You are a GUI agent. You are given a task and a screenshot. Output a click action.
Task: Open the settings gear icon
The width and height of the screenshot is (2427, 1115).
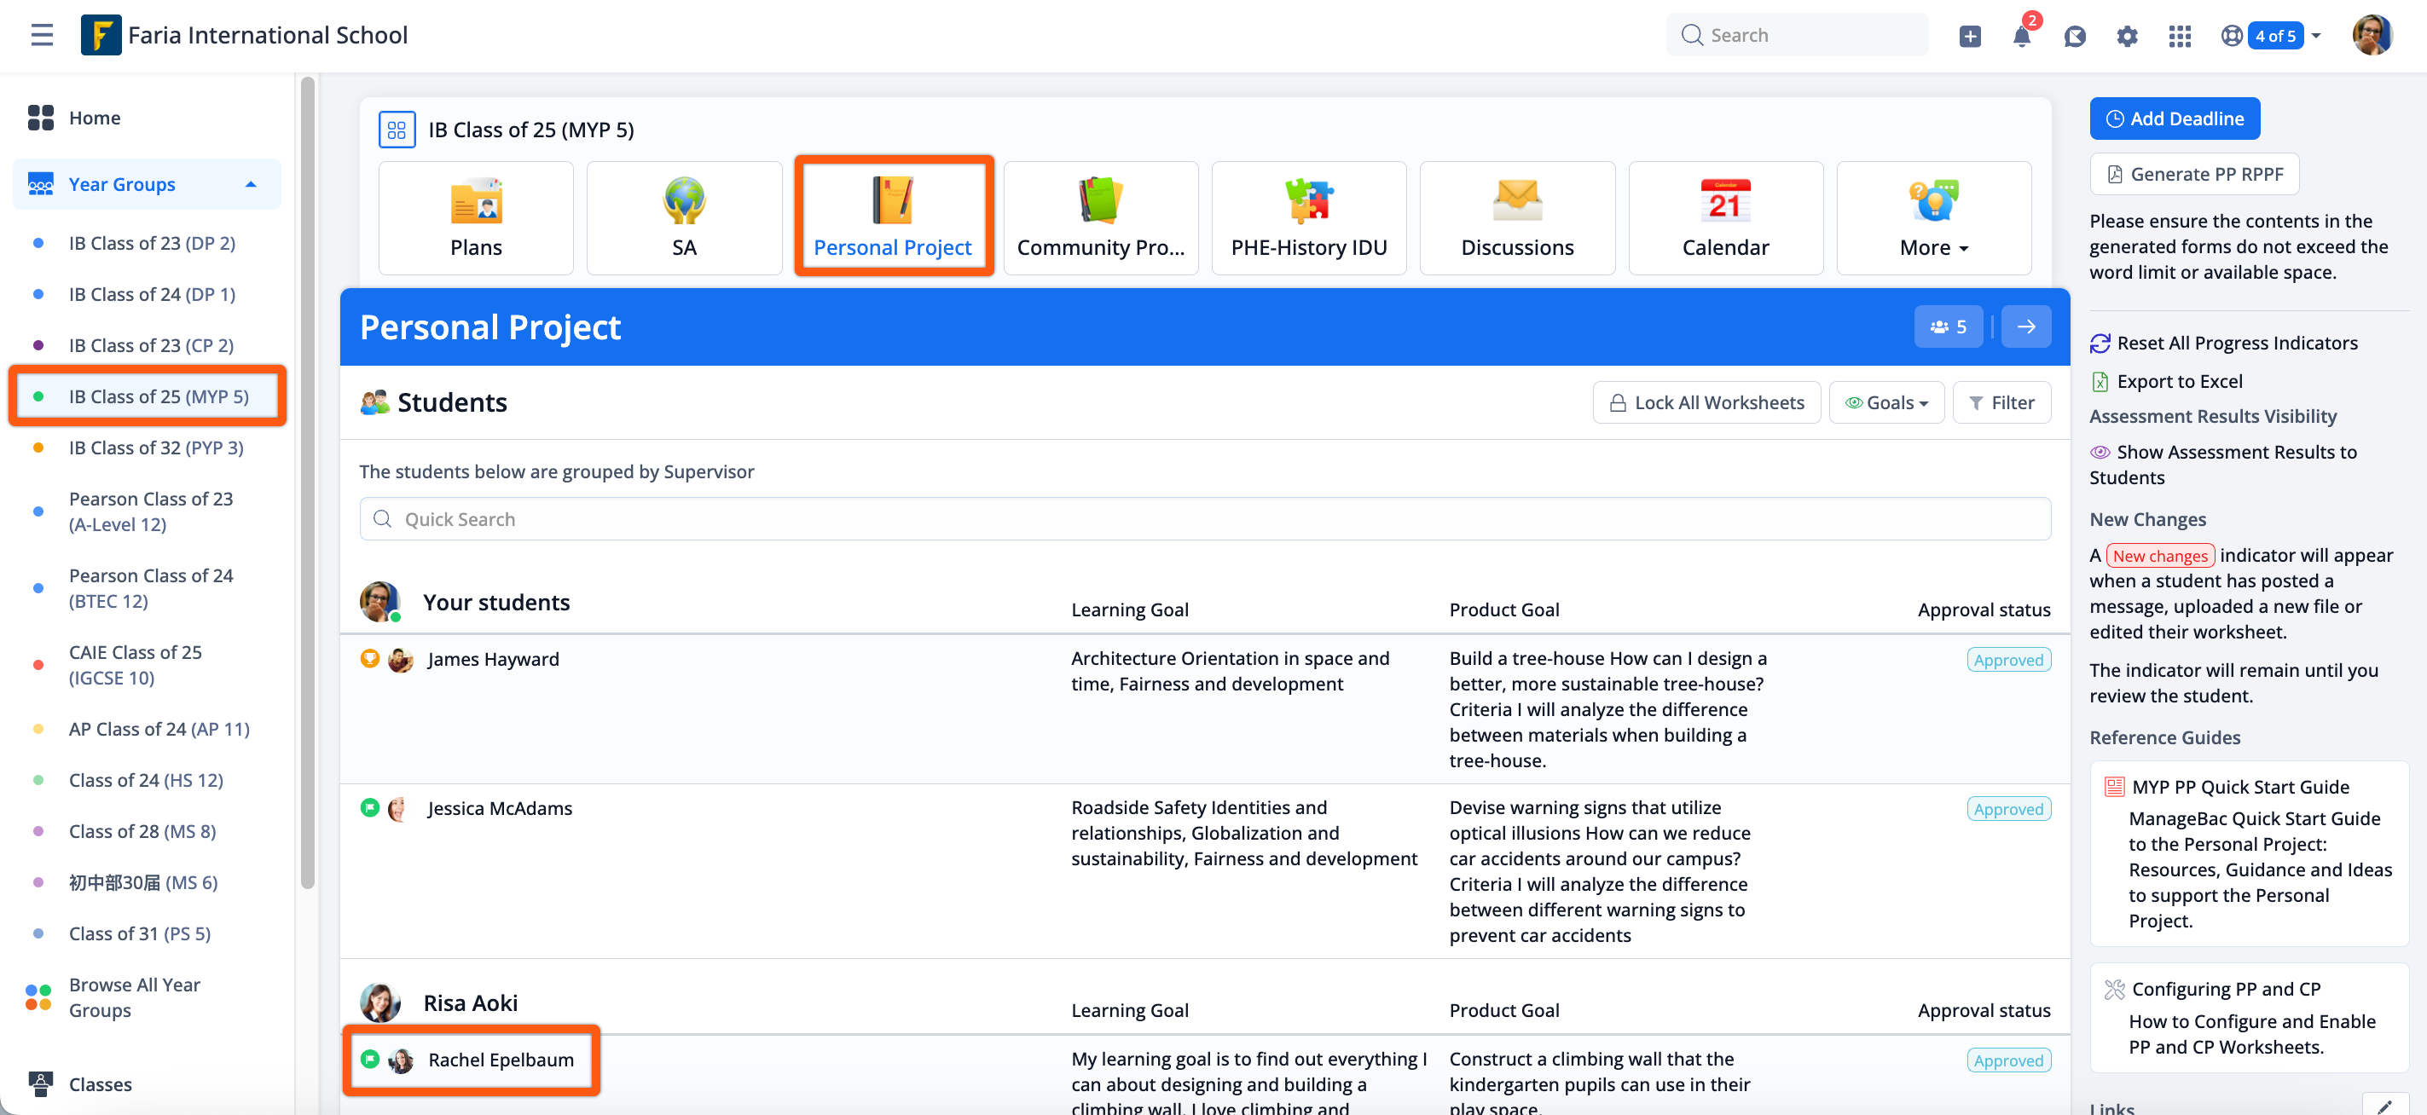(2127, 36)
